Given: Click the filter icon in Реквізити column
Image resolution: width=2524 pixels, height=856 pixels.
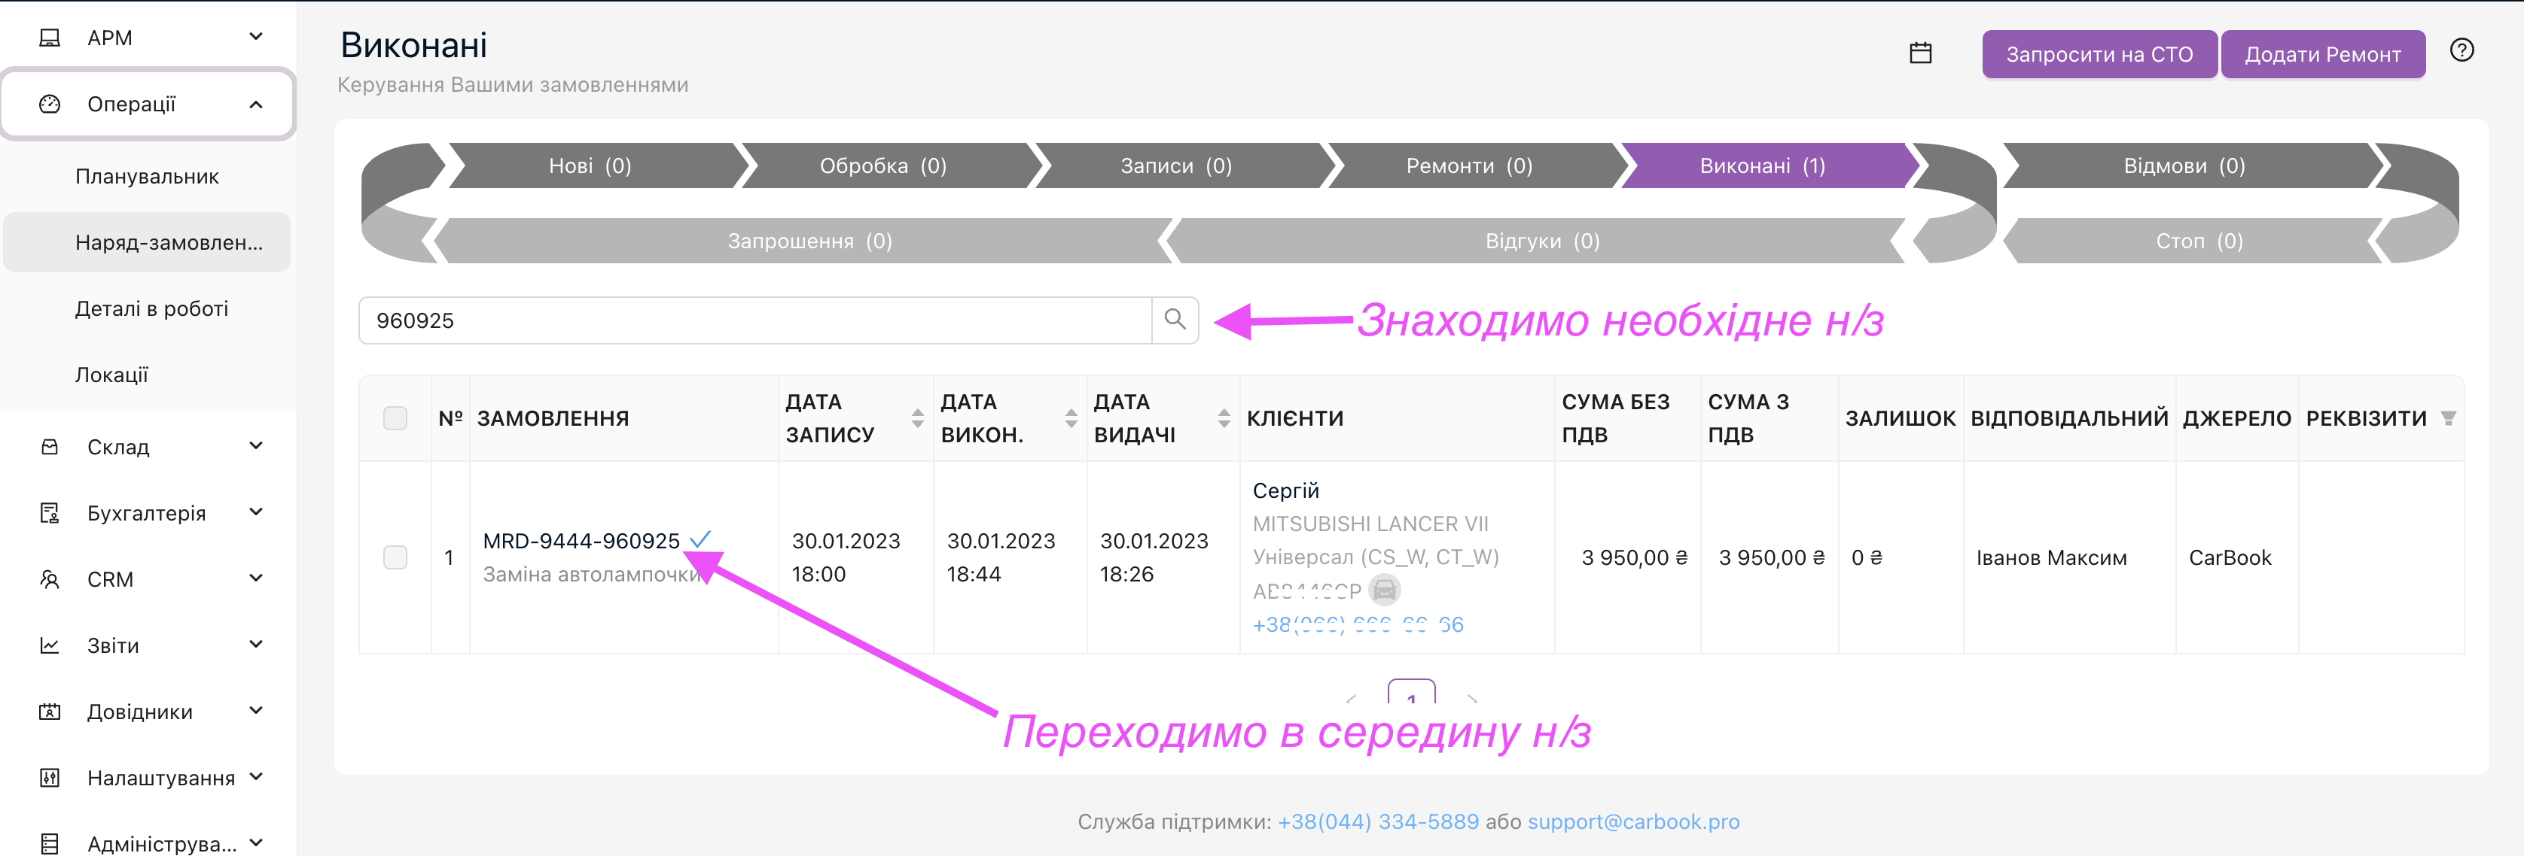Looking at the screenshot, I should (x=2448, y=419).
